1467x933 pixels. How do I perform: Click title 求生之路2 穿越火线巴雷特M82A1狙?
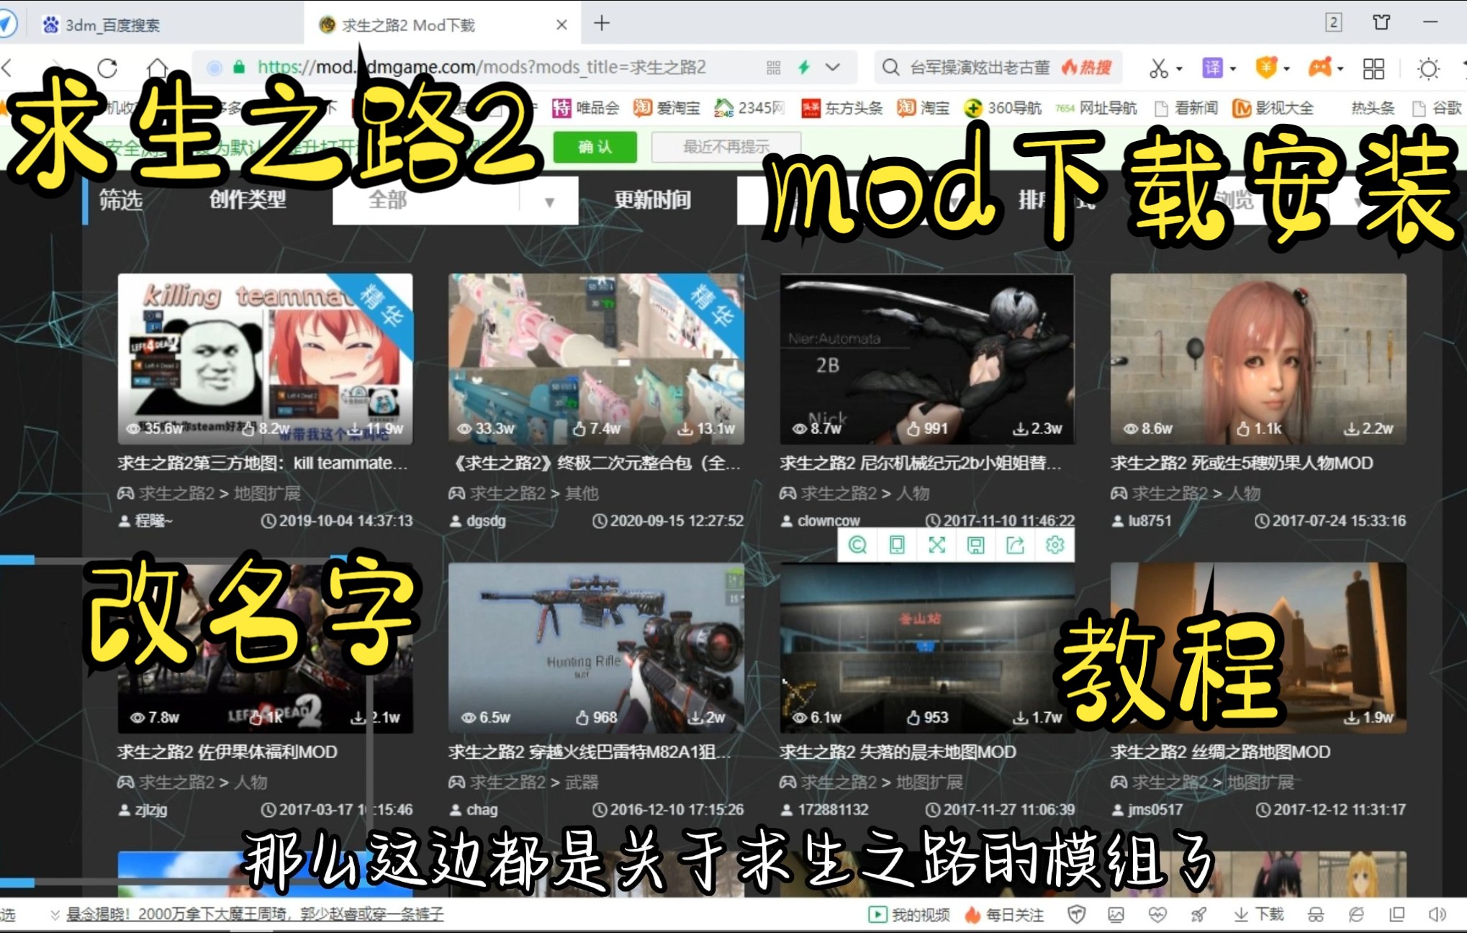tap(590, 752)
